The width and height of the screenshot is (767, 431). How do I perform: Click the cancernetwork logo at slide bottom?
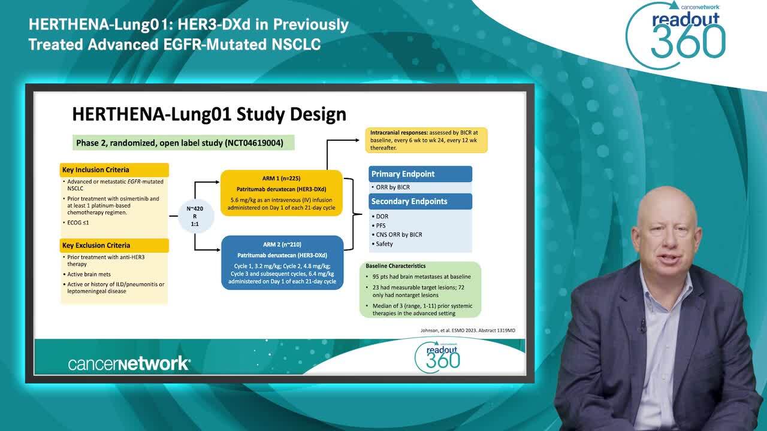[129, 363]
